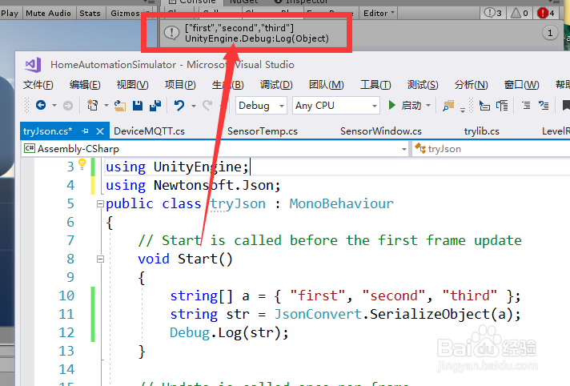Screen dimensions: 570x386
Task: Collapse the tryJson class code block
Action: point(100,204)
